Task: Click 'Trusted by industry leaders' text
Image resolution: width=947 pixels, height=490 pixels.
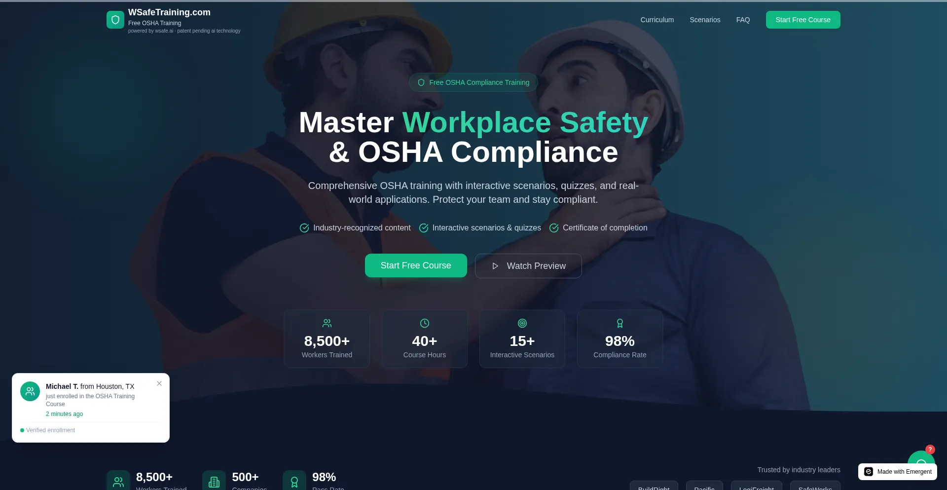Action: (x=799, y=470)
